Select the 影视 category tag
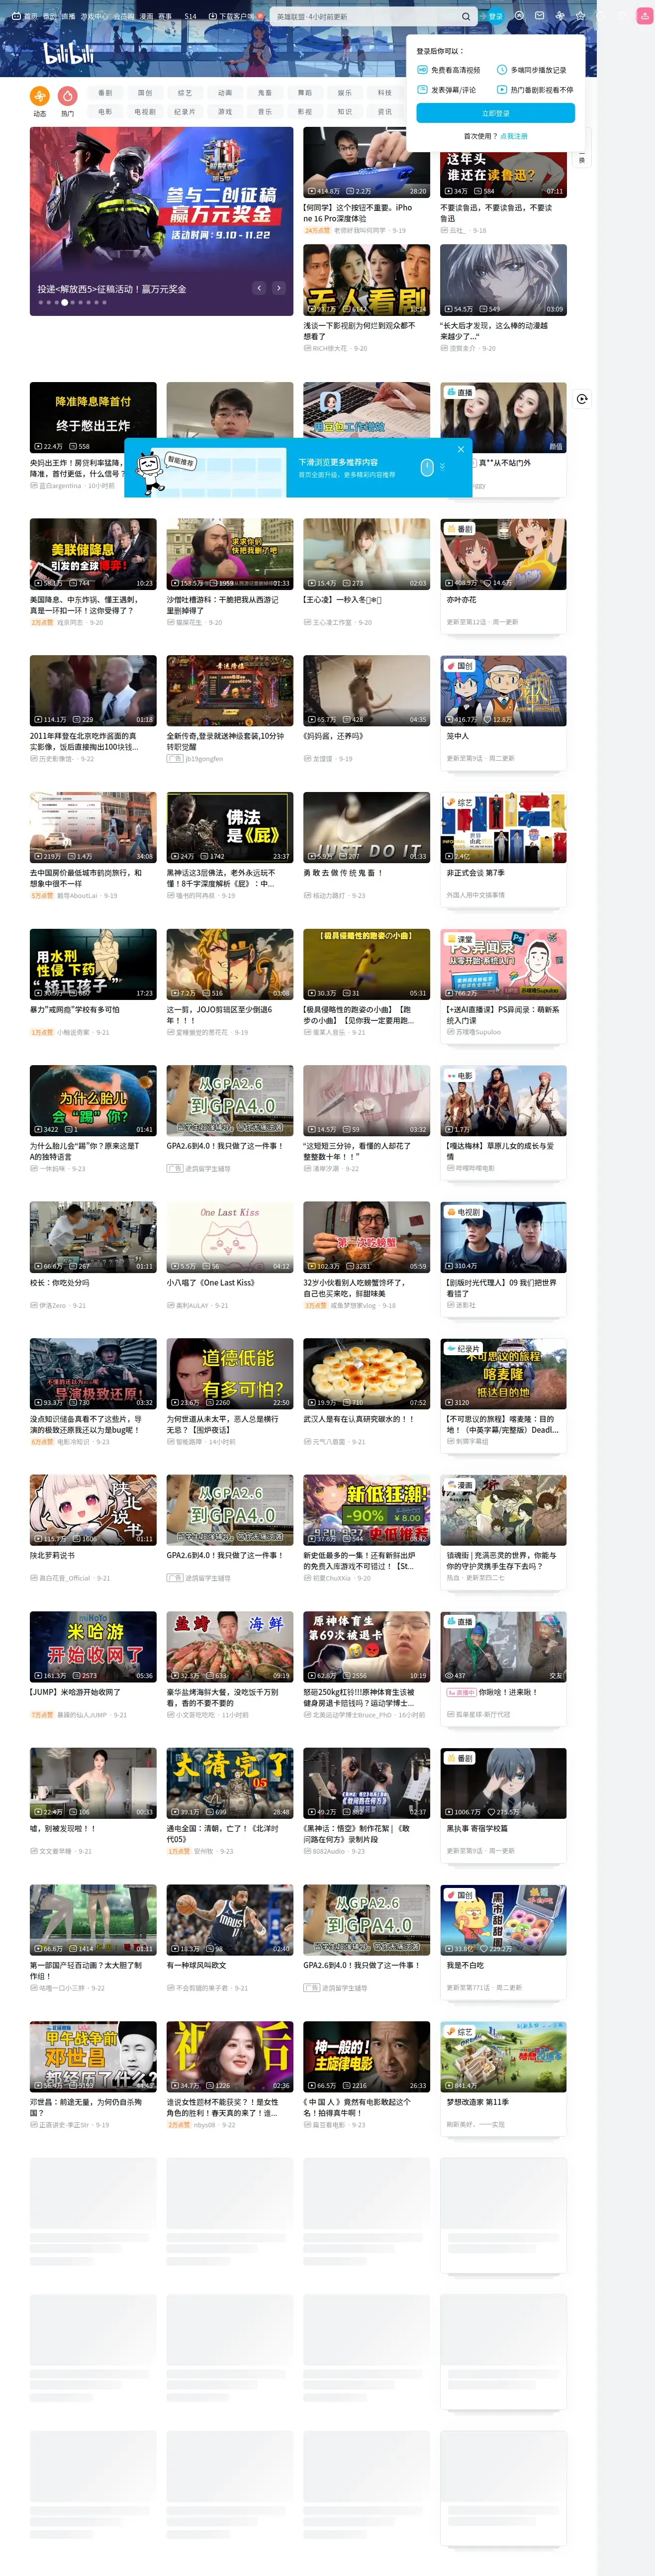This screenshot has width=655, height=2576. point(305,112)
